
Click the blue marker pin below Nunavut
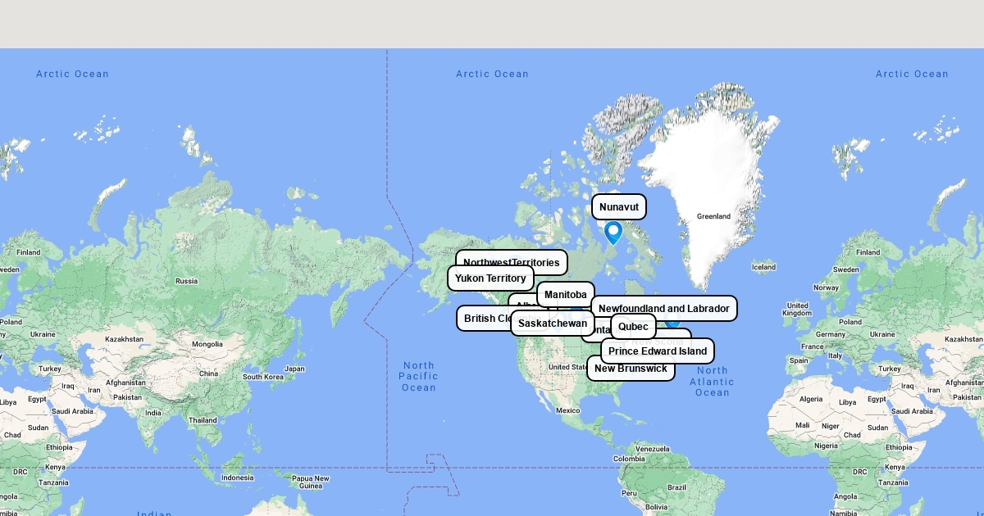pyautogui.click(x=613, y=233)
